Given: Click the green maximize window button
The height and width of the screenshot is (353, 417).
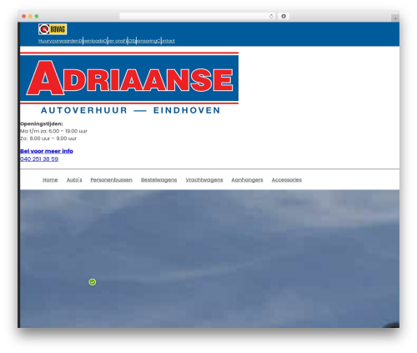Looking at the screenshot, I should [37, 17].
